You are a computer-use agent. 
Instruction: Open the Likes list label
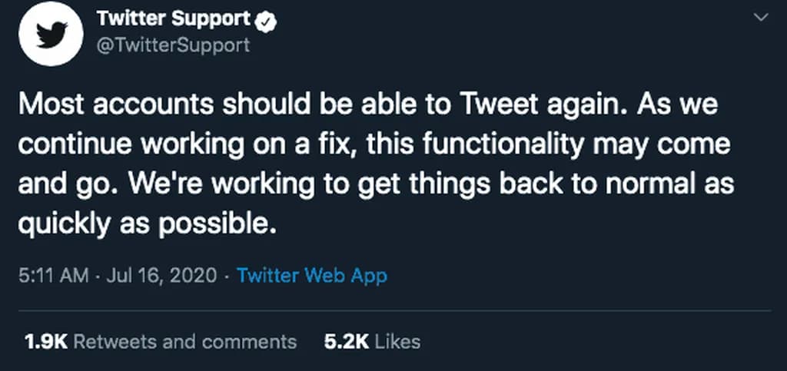(397, 341)
